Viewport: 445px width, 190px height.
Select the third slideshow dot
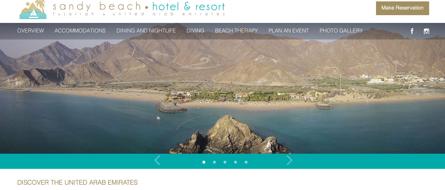(225, 162)
